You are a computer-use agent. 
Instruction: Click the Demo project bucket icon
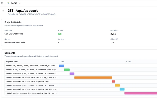pos(8,3)
